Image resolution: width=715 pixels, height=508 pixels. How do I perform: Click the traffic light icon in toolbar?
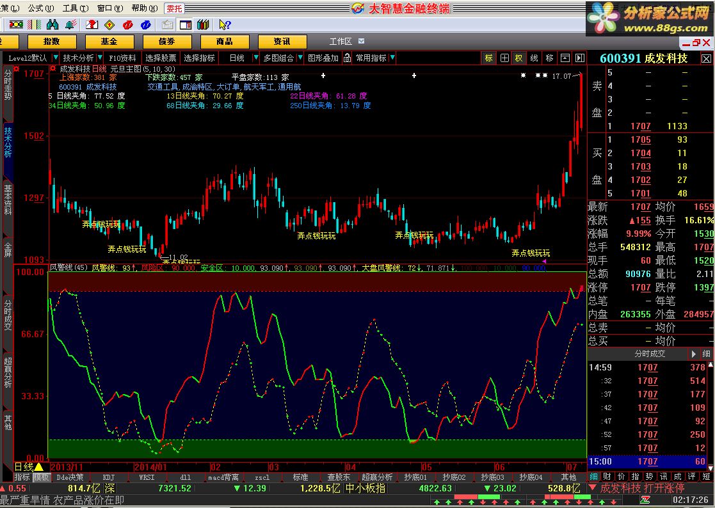[17, 24]
